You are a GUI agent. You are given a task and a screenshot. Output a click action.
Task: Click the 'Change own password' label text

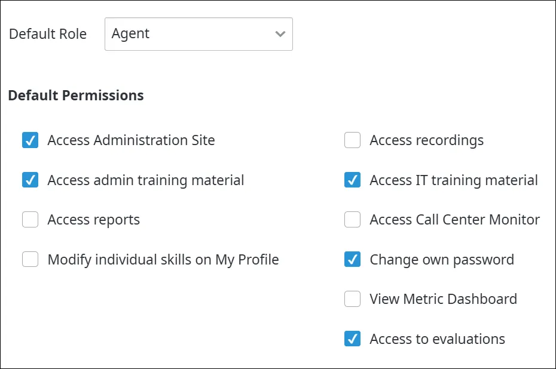tap(442, 260)
